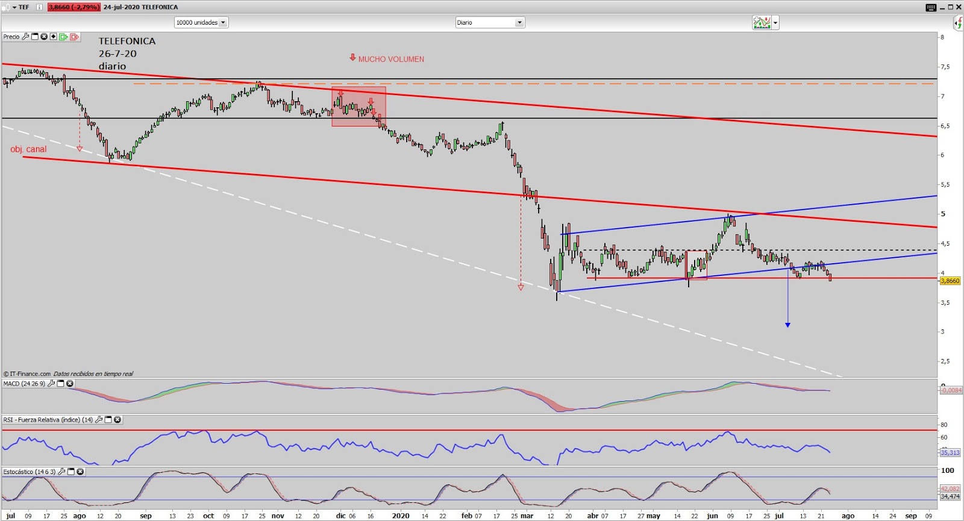Click the MACD value label -0,0084
This screenshot has height=521, width=964.
click(951, 390)
